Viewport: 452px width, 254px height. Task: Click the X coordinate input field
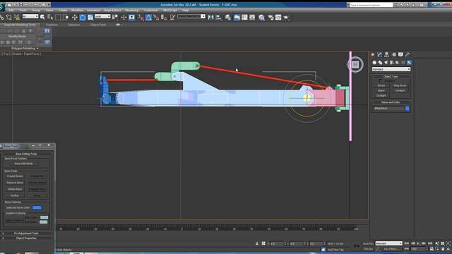[277, 243]
